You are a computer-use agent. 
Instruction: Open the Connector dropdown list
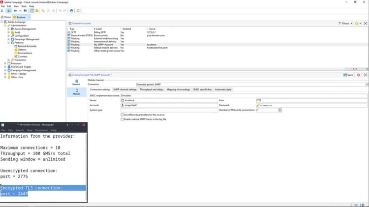(367, 85)
